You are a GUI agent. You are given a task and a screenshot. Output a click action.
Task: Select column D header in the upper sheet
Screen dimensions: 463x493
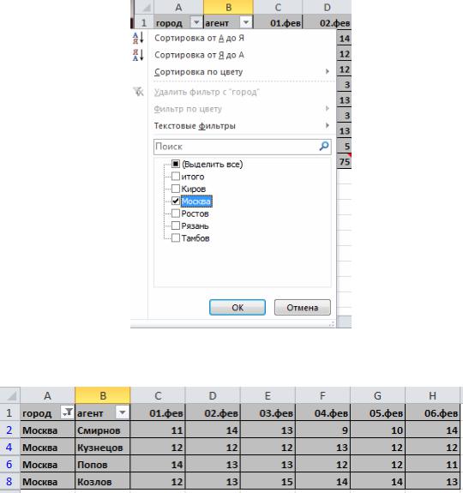pyautogui.click(x=327, y=7)
